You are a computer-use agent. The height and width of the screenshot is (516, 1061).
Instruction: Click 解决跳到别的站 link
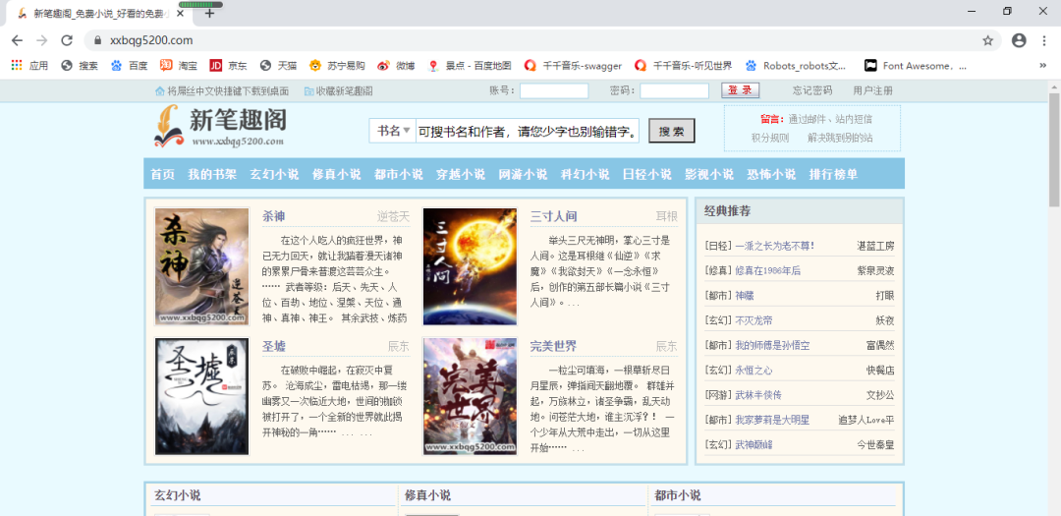(x=840, y=138)
